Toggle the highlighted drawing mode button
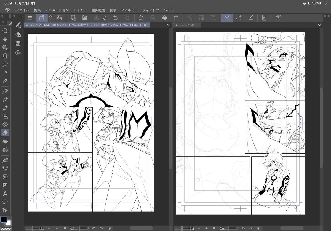The height and width of the screenshot is (231, 331). coord(42,18)
